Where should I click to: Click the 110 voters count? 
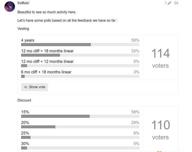[161, 125]
